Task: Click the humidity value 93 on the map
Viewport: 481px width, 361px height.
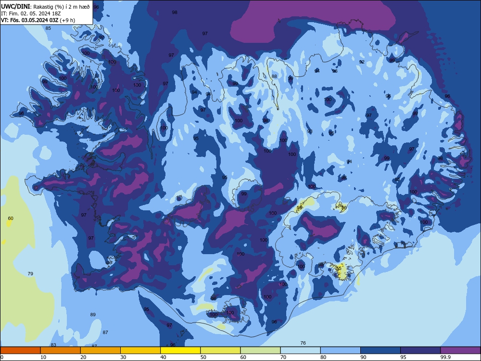Action: pyautogui.click(x=310, y=131)
